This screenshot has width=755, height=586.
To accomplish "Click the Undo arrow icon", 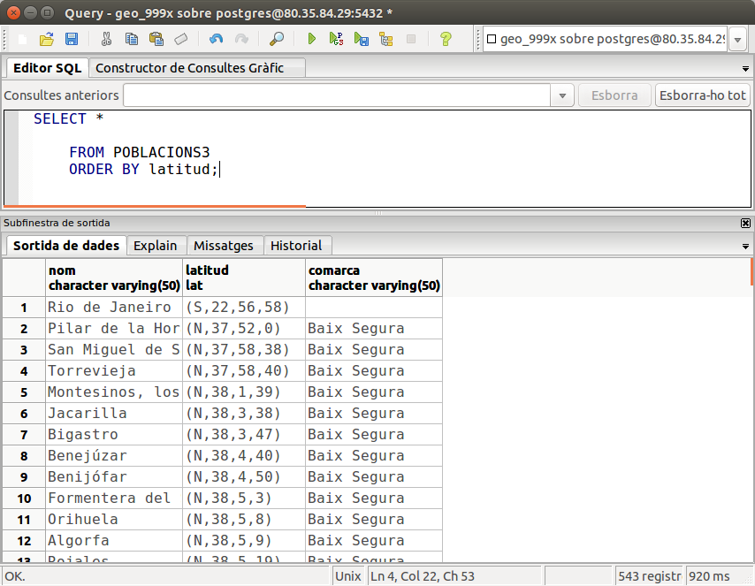I will [x=216, y=39].
